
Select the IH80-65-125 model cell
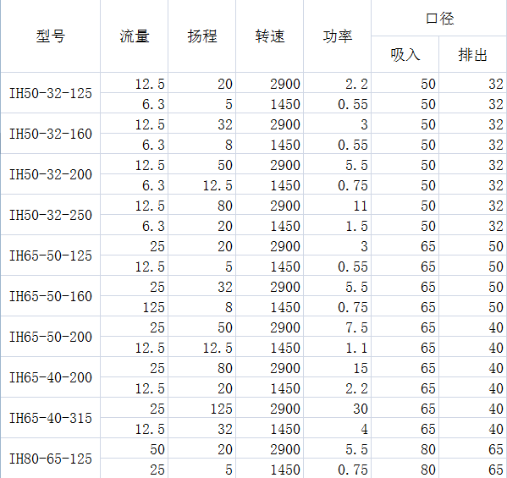pos(51,459)
